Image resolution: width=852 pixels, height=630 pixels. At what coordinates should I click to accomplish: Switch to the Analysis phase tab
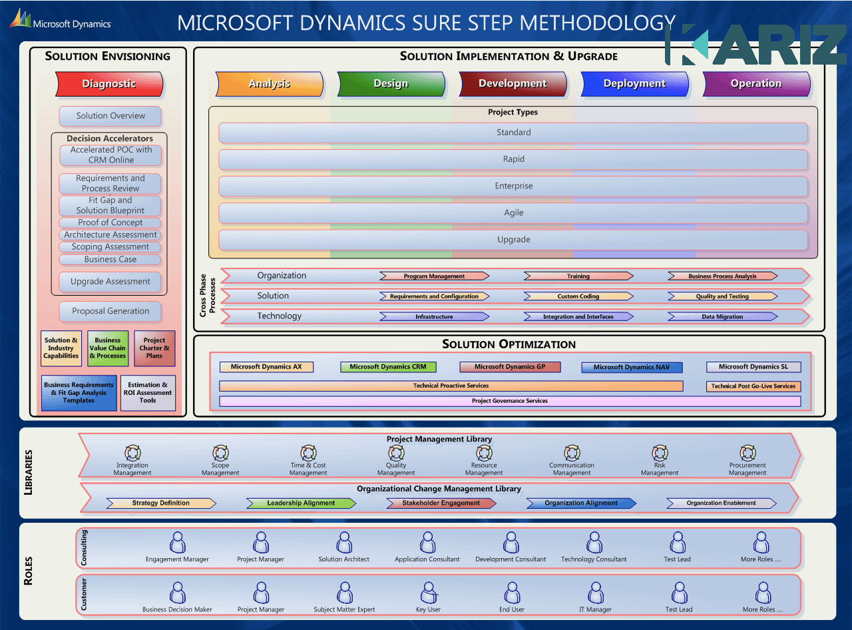click(x=269, y=84)
